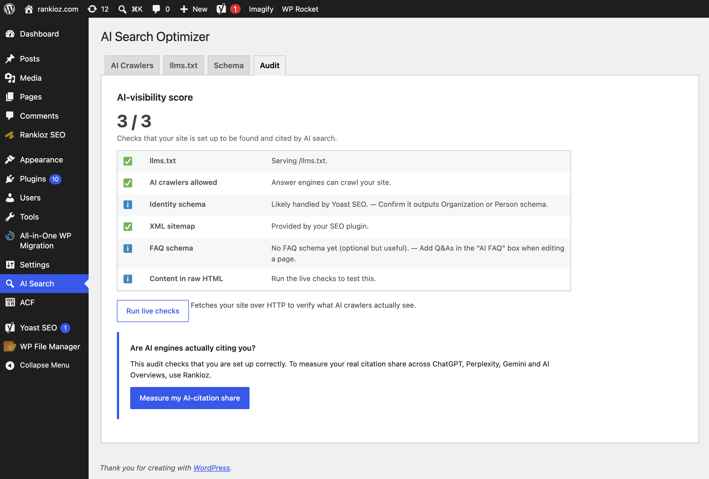Click 'Are AI engines actually citing you?' heading
Viewport: 709px width, 479px height.
pos(193,348)
